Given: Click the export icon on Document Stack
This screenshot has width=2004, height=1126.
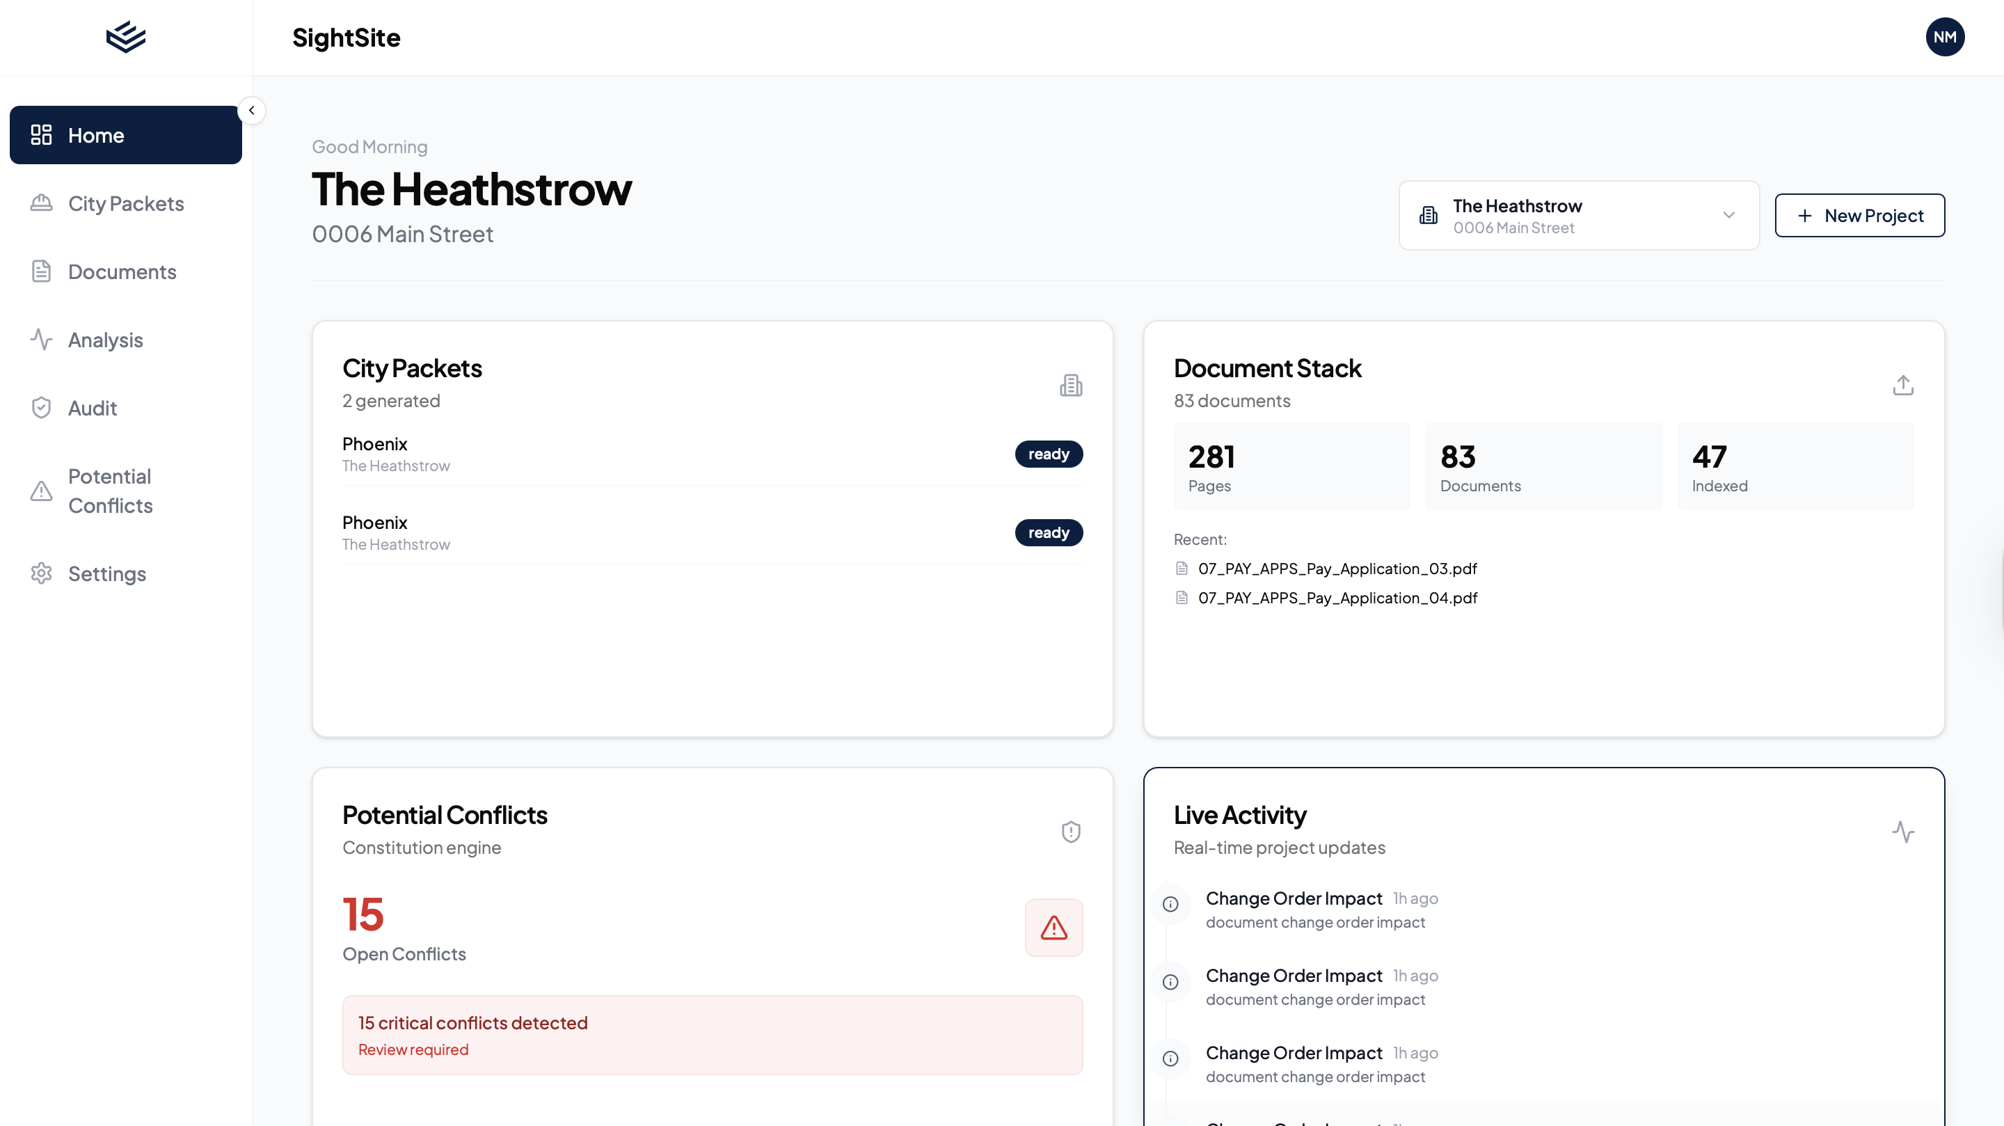Looking at the screenshot, I should [x=1903, y=384].
